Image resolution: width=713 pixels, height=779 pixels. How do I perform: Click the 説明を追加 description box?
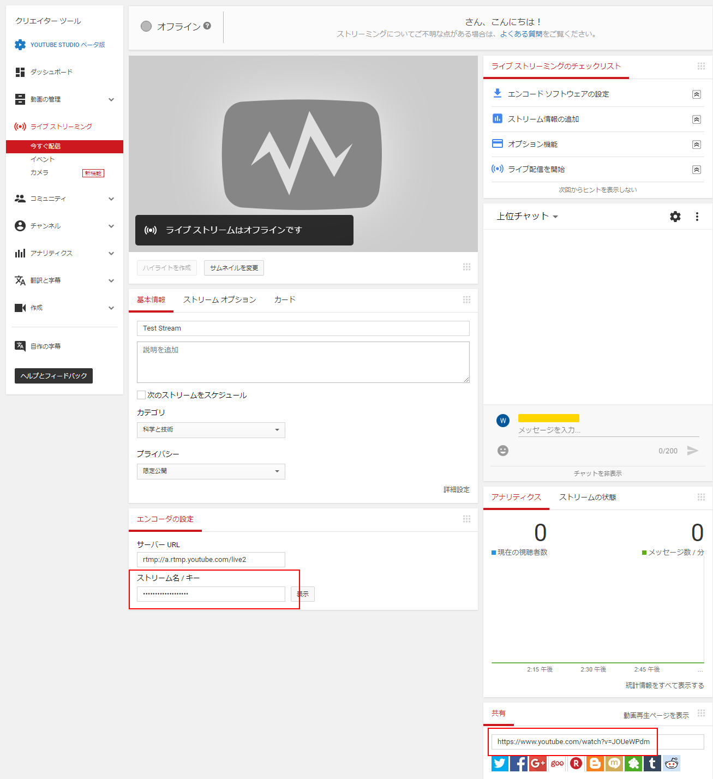(303, 362)
